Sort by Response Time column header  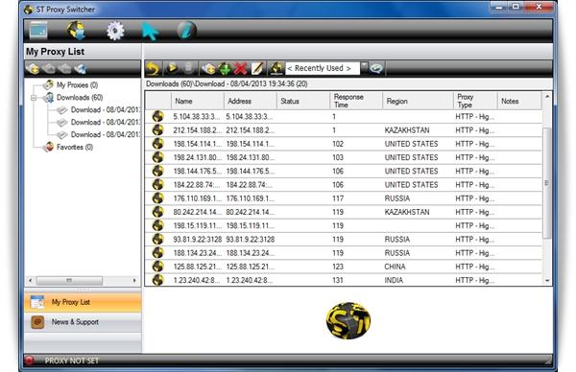[x=355, y=101]
